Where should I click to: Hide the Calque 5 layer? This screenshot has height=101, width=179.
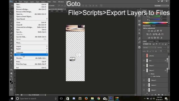(x=144, y=80)
